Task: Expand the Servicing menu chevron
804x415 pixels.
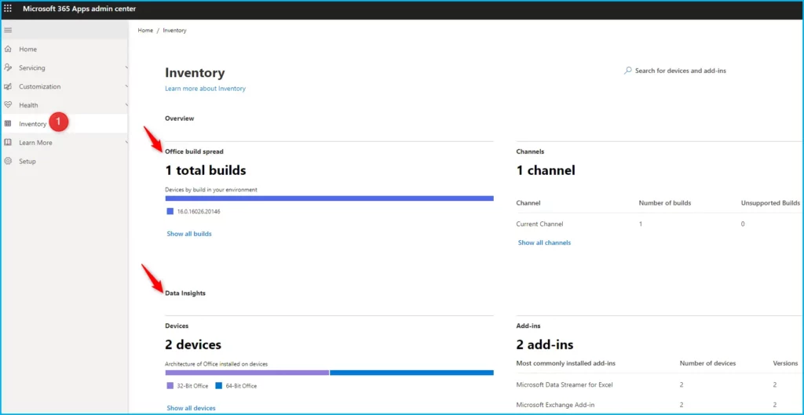Action: pyautogui.click(x=126, y=68)
